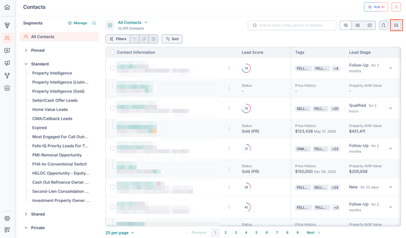Image resolution: width=406 pixels, height=238 pixels.
Task: Click the segments search magnifier icon
Action: (94, 23)
